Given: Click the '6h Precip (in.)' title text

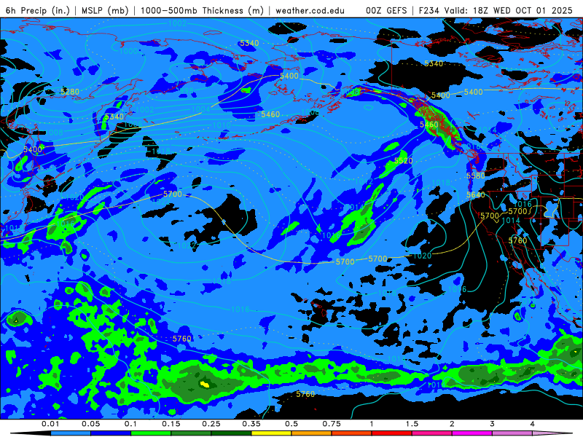Looking at the screenshot, I should [x=38, y=10].
